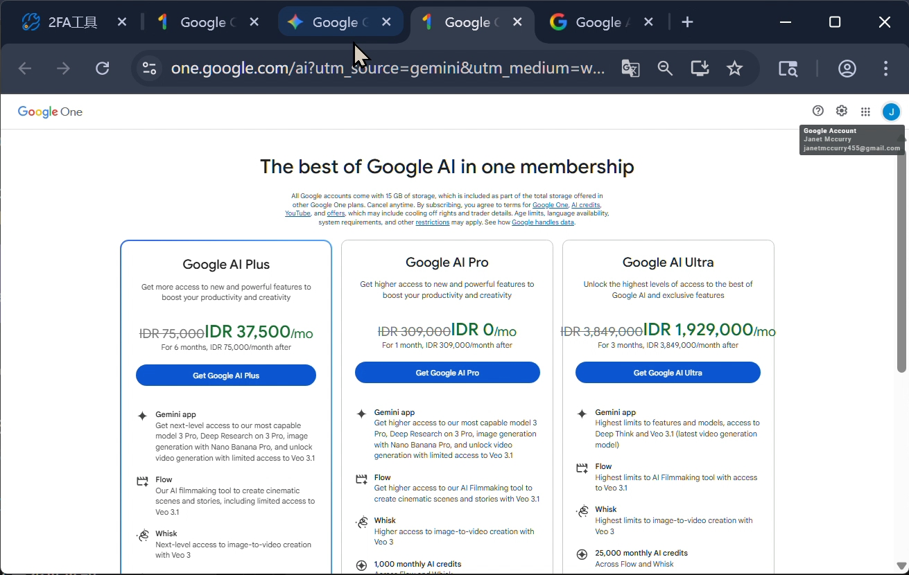The height and width of the screenshot is (575, 909).
Task: Reload the page with the refresh icon
Action: pos(103,68)
